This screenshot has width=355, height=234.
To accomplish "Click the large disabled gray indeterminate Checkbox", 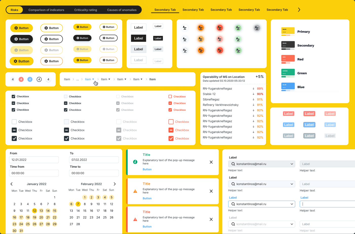I will 119,130.
